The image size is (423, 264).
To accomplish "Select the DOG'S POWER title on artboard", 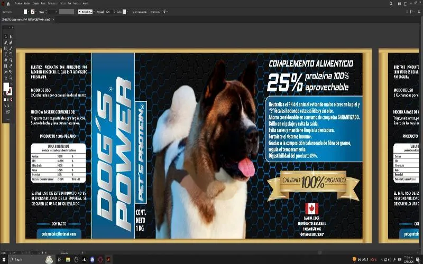I will tap(114, 154).
